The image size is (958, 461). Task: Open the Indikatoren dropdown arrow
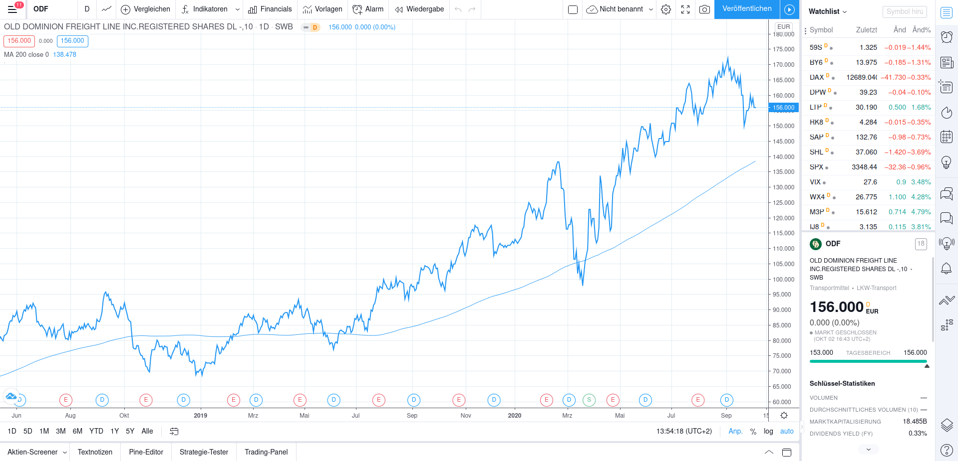238,9
